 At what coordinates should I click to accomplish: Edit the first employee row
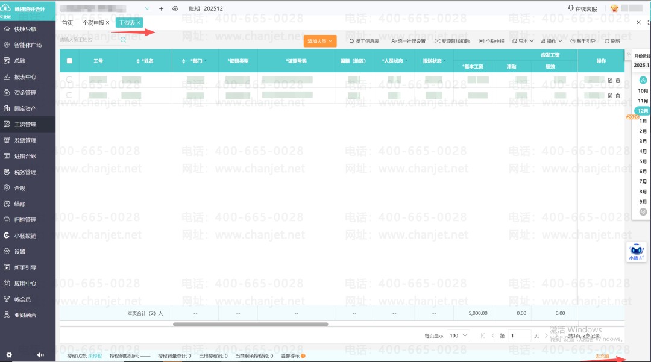pos(610,80)
